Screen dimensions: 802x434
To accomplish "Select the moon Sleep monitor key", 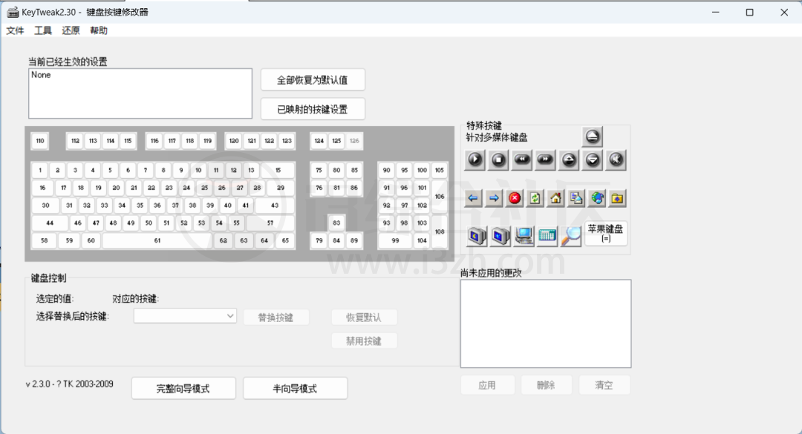I will (477, 236).
